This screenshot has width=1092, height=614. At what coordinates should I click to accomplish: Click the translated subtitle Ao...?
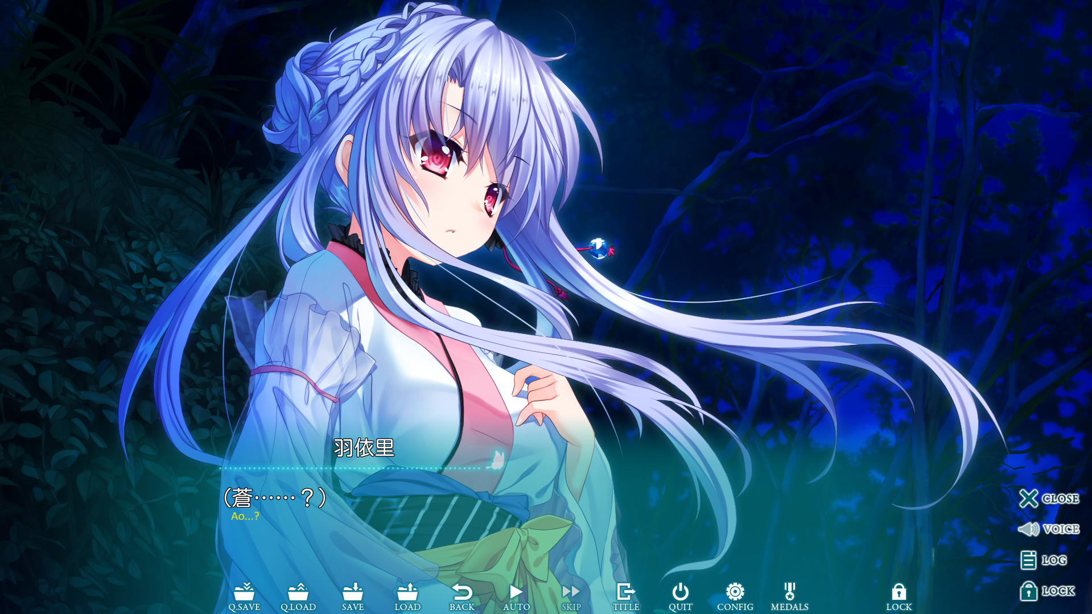click(x=245, y=516)
